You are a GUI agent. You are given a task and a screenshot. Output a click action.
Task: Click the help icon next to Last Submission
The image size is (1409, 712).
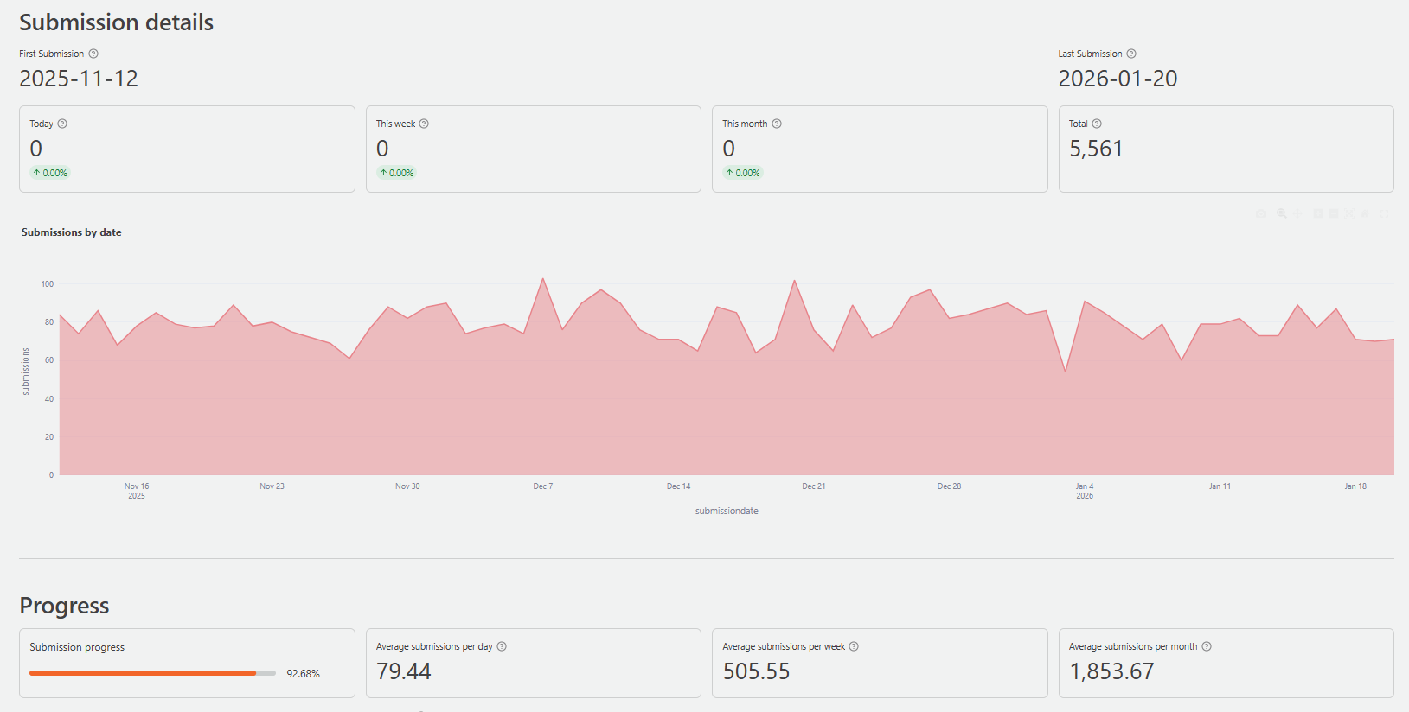point(1131,54)
